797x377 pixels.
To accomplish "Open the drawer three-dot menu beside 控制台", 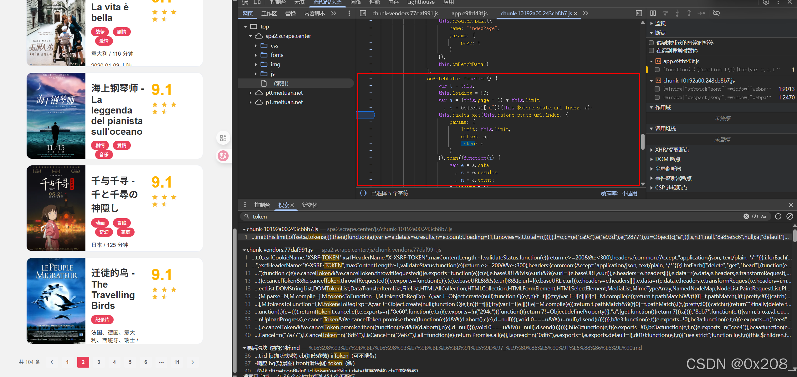I will pos(245,205).
